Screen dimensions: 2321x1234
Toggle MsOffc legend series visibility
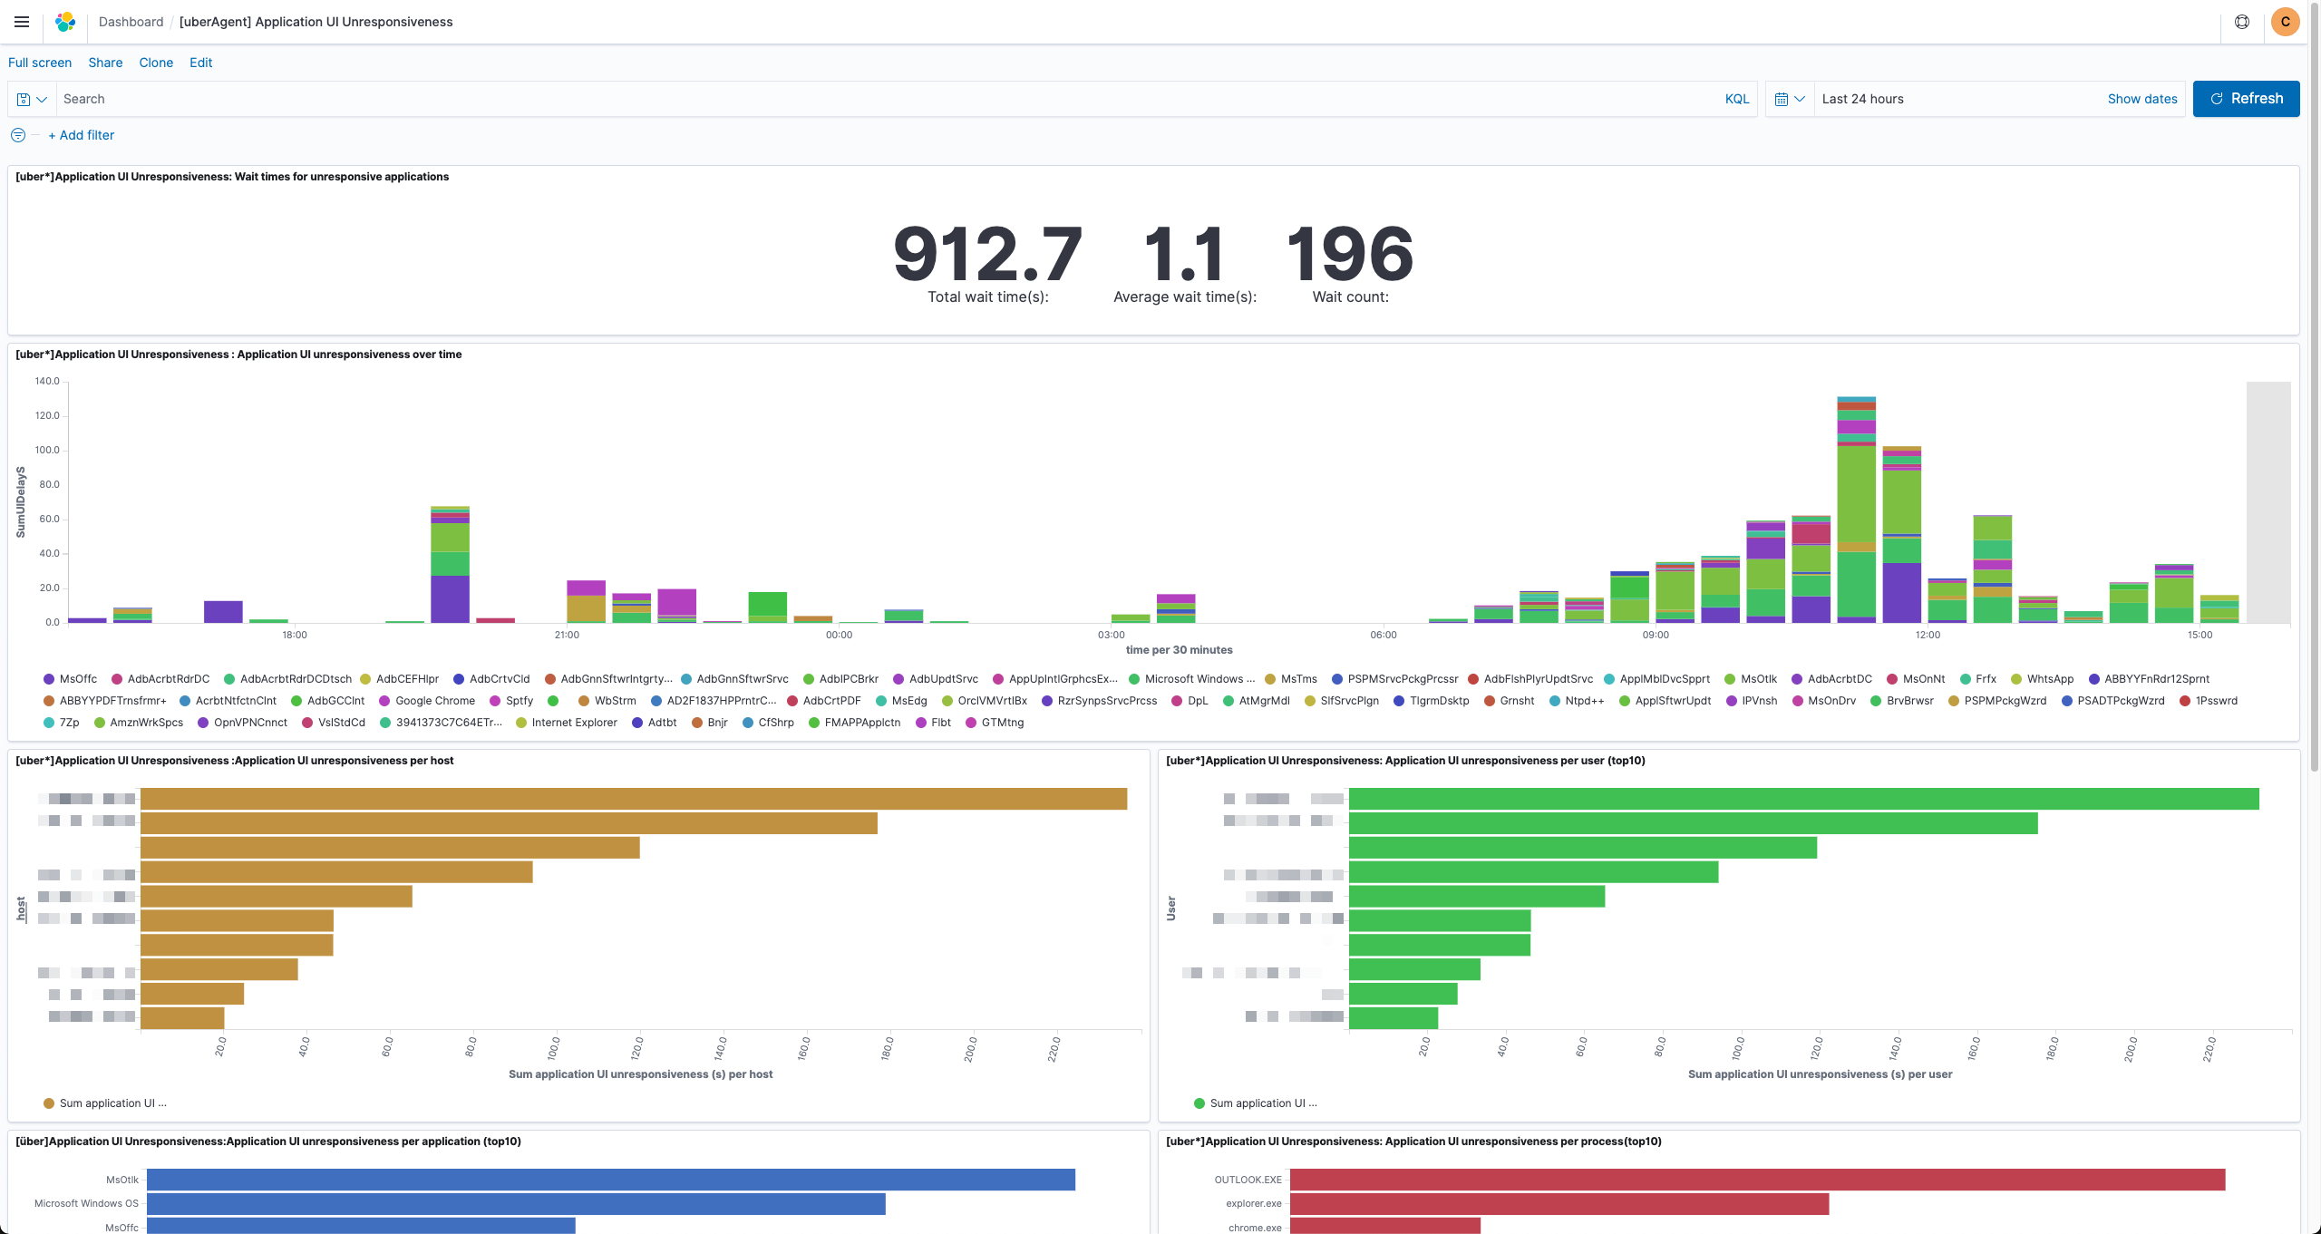click(78, 679)
